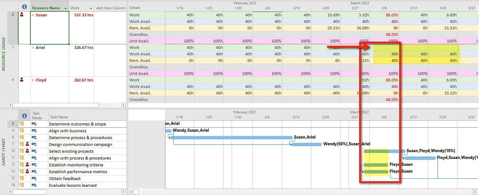Open the Add New Column header
Image resolution: width=479 pixels, height=195 pixels.
tap(111, 8)
